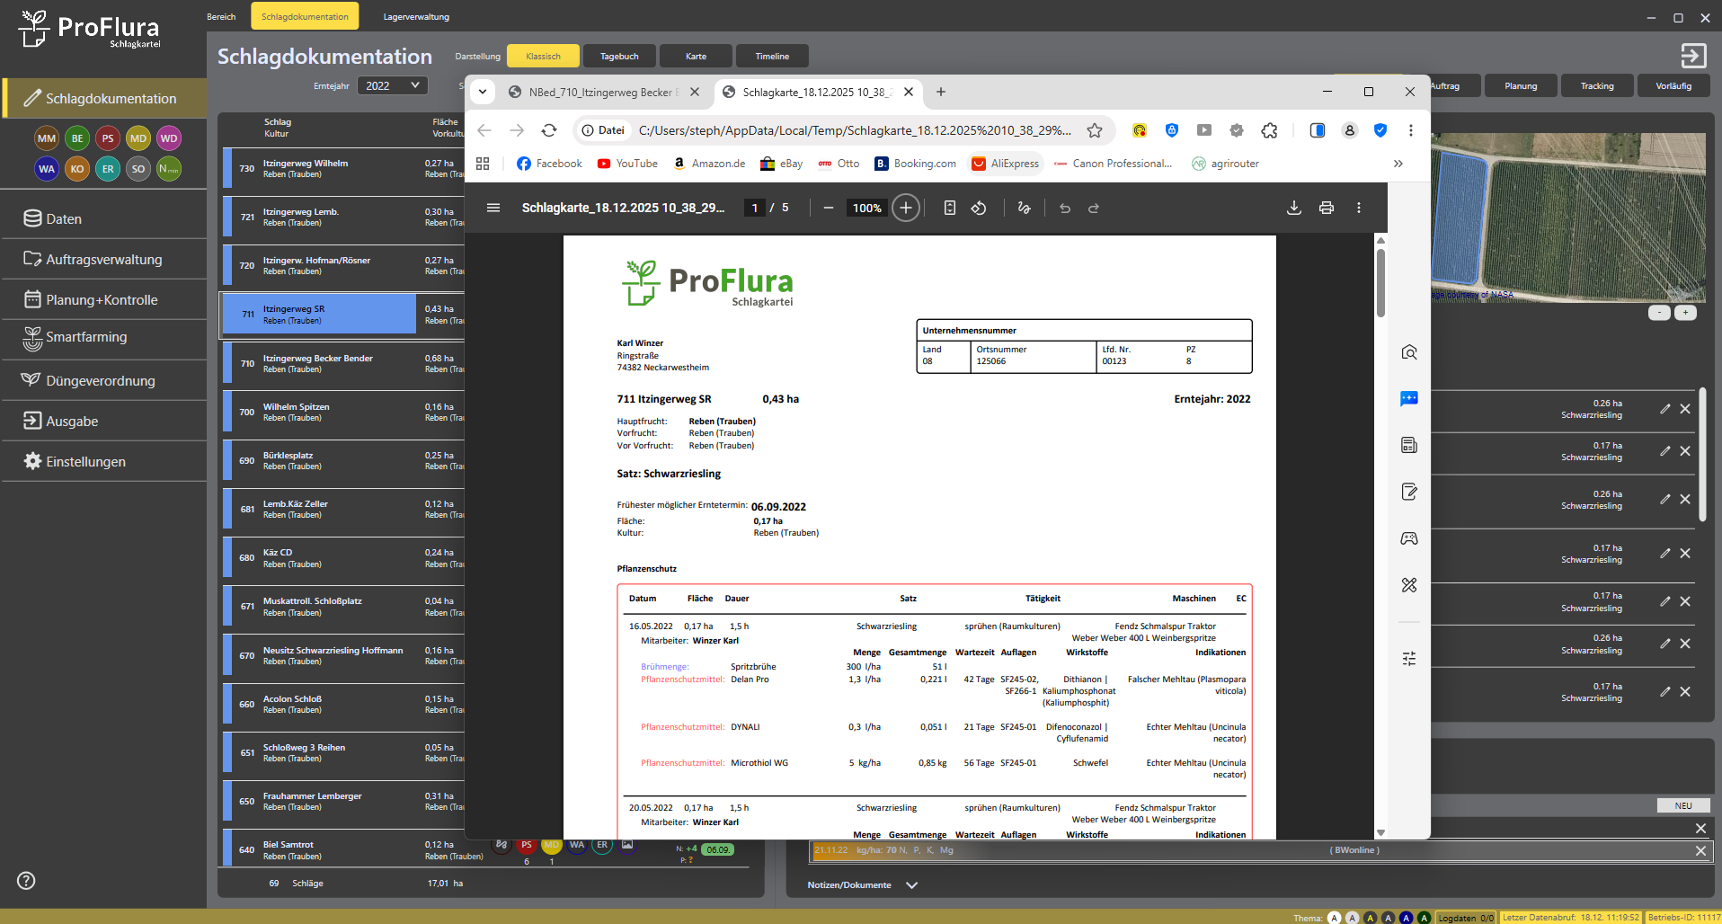
Task: Expand the Notizen/Dokumente section
Action: coord(911,885)
